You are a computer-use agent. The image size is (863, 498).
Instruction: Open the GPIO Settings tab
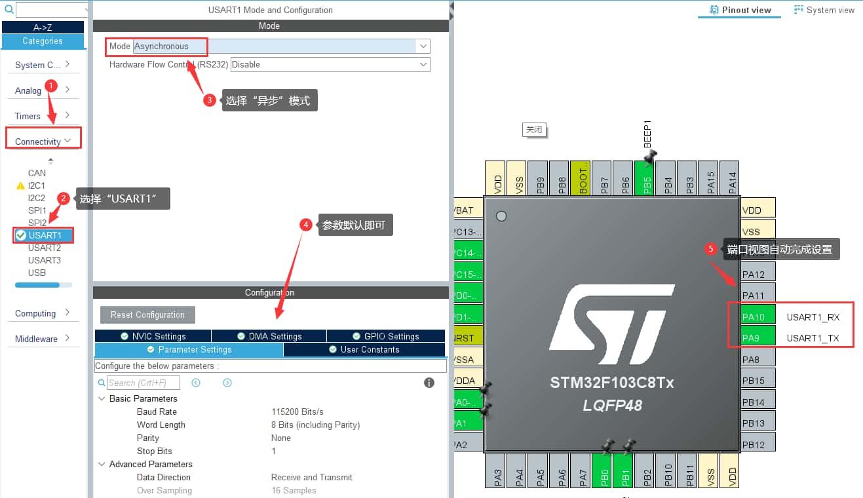(x=385, y=336)
